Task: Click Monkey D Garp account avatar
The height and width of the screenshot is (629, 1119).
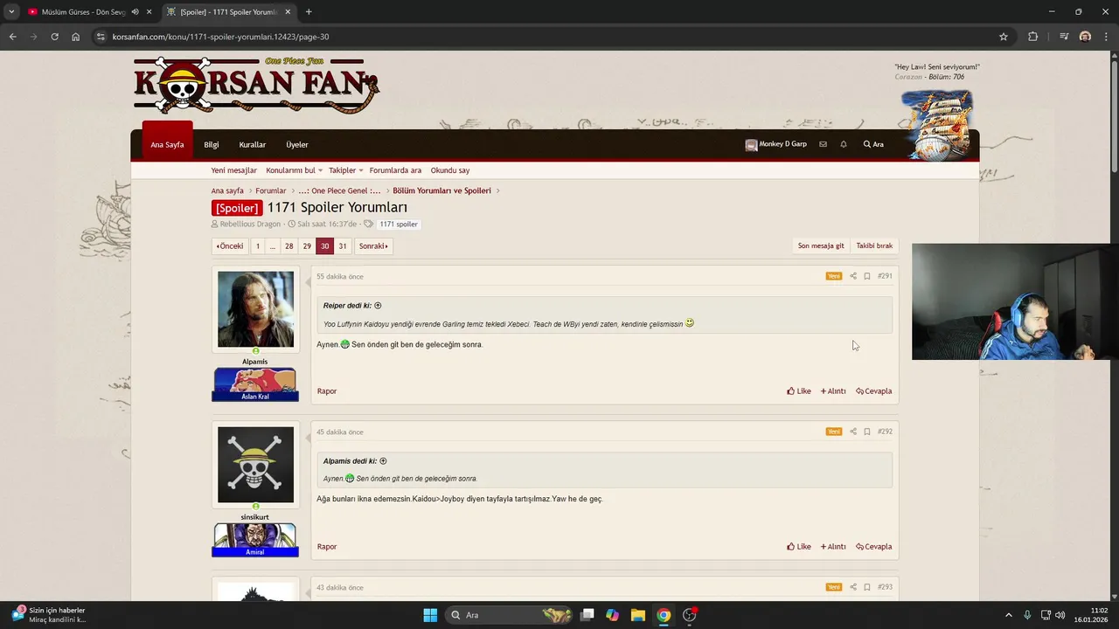Action: (x=751, y=145)
